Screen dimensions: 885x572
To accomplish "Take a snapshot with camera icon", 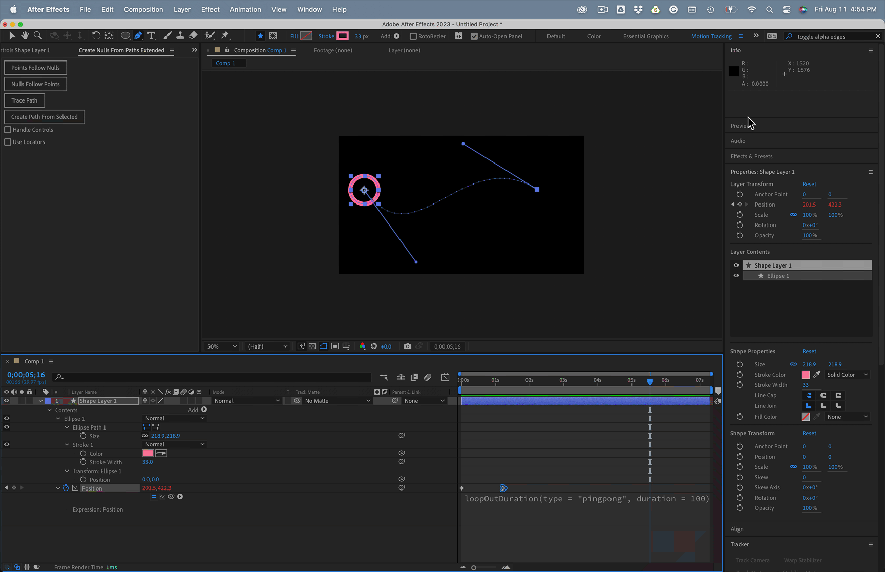I will (x=408, y=346).
